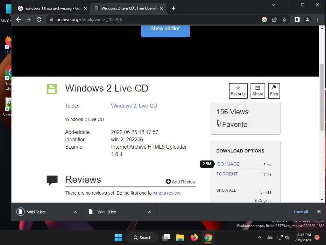
Task: Flag this item
Action: [274, 91]
